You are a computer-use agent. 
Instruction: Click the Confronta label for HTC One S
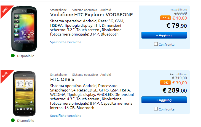click(x=167, y=109)
